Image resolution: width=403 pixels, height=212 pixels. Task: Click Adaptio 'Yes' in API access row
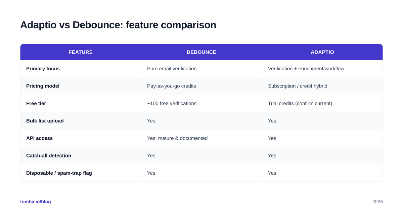pyautogui.click(x=272, y=138)
